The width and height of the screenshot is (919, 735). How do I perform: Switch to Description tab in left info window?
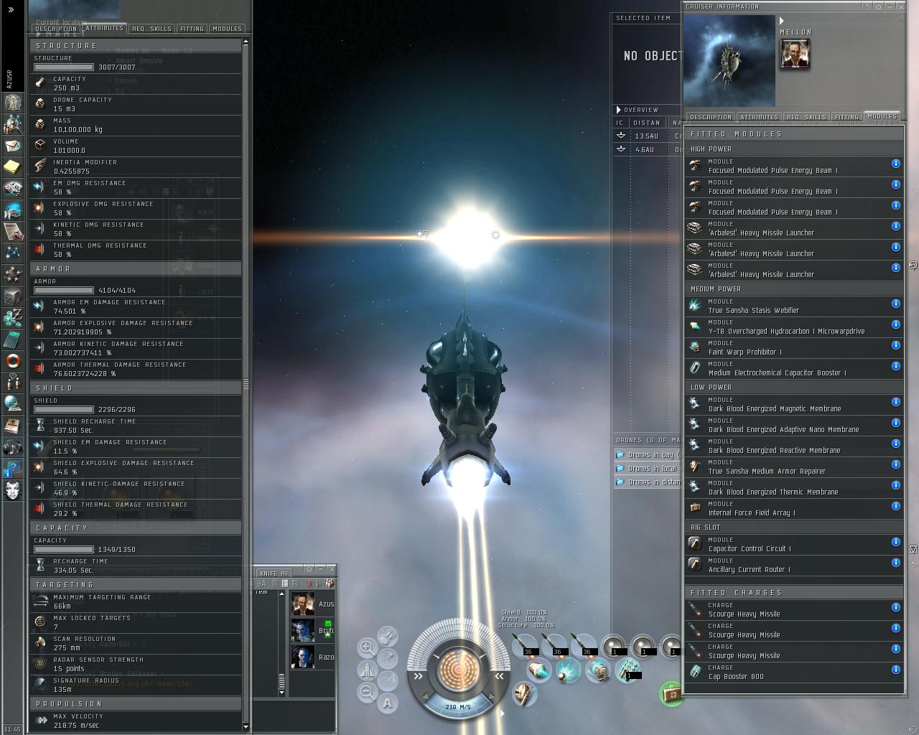tap(55, 29)
